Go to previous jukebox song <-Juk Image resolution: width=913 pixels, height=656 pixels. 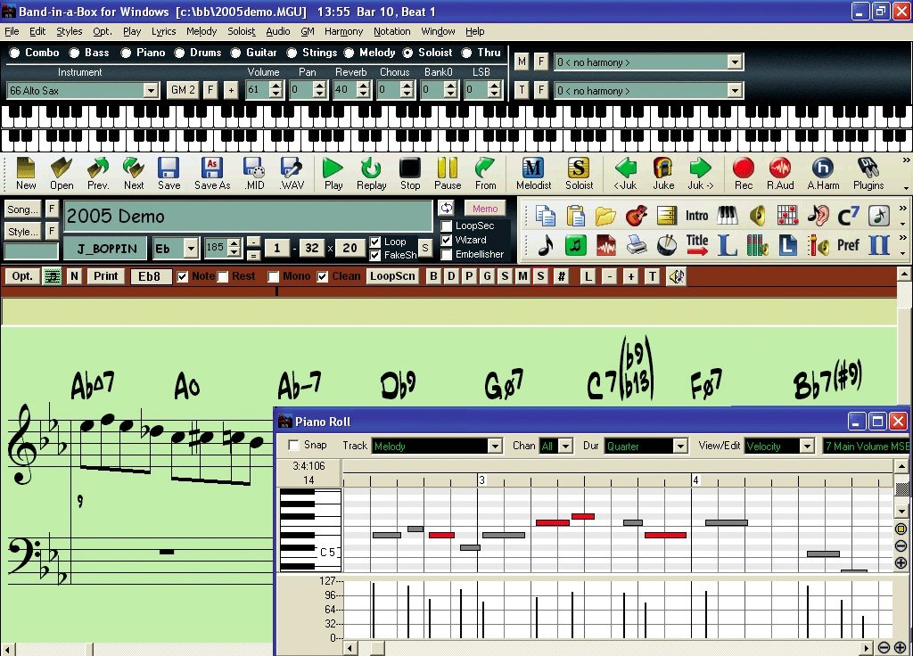625,174
